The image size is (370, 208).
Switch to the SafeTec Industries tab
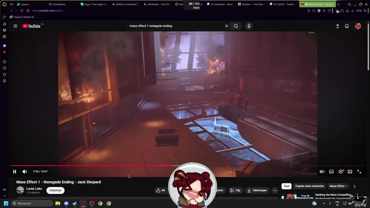pos(125,4)
